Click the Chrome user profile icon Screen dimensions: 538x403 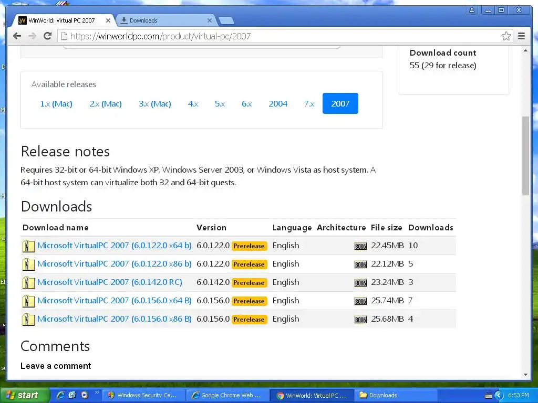(x=472, y=10)
